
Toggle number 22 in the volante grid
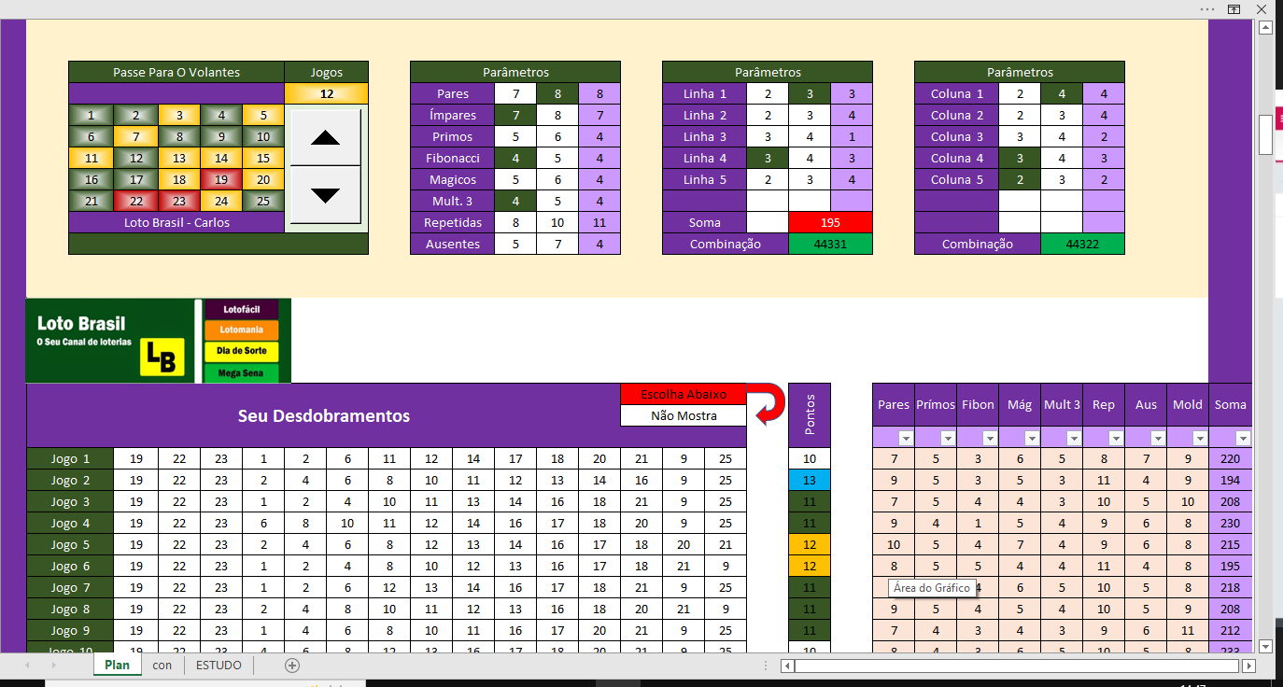[134, 202]
